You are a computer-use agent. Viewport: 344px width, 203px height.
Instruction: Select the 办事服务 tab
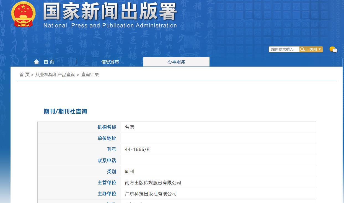point(176,62)
